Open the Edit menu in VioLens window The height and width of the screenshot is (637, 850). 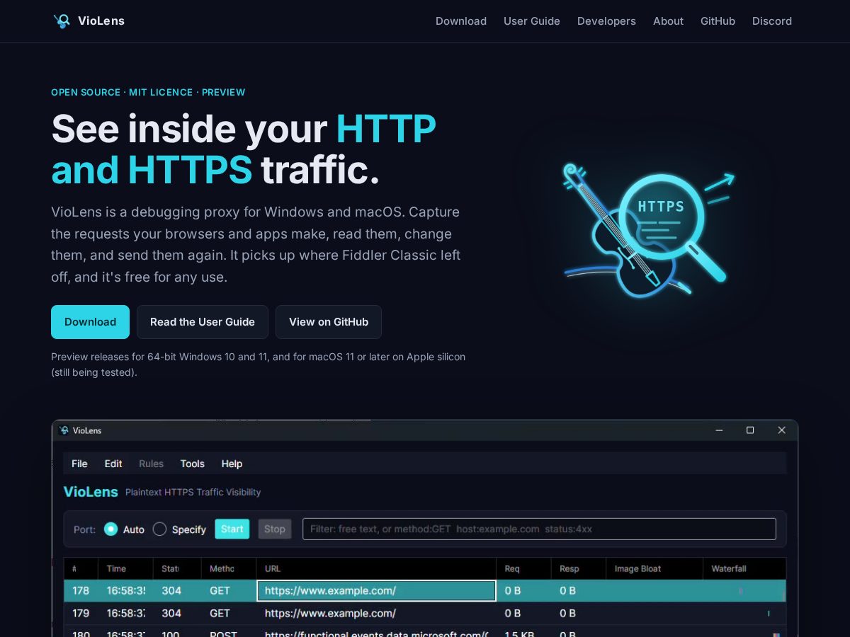pyautogui.click(x=113, y=464)
